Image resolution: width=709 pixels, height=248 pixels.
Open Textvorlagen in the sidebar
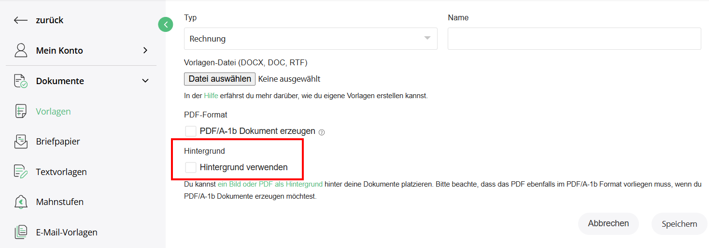click(61, 172)
